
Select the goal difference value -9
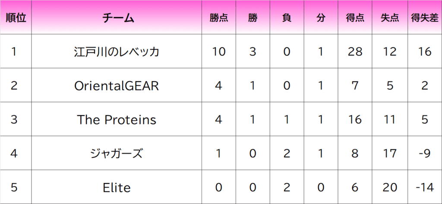tap(425, 153)
